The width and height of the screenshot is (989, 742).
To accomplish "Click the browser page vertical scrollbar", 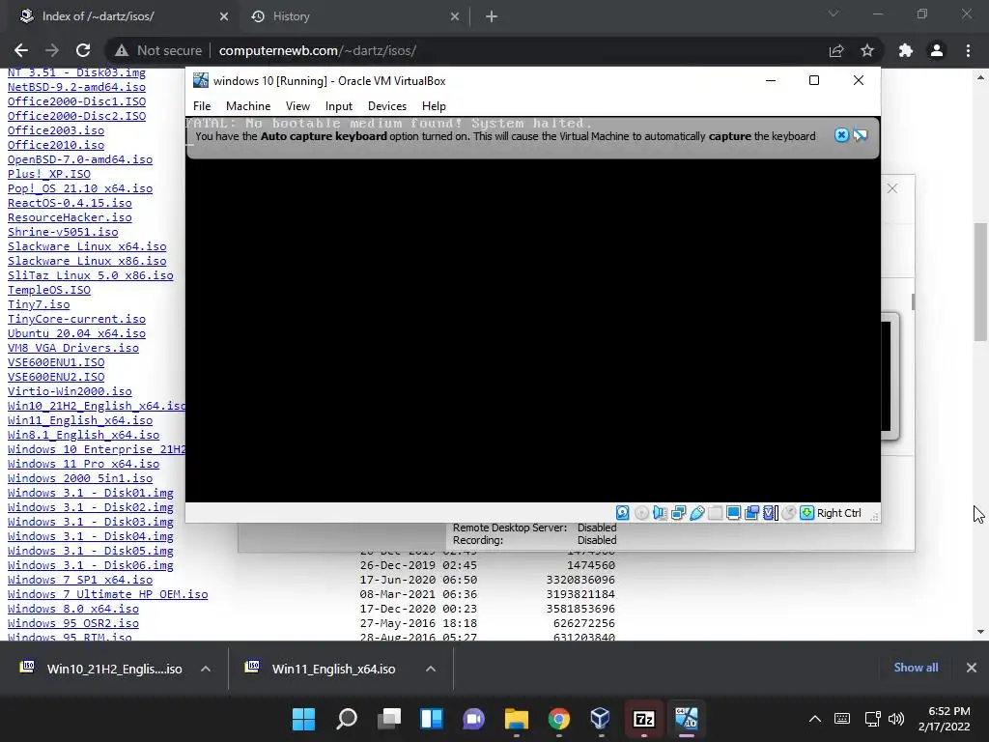I will pos(980,283).
